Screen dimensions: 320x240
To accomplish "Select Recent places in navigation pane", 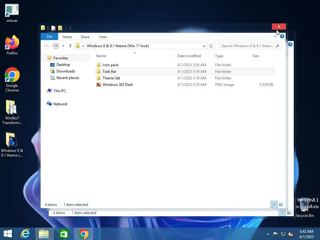I will [68, 78].
